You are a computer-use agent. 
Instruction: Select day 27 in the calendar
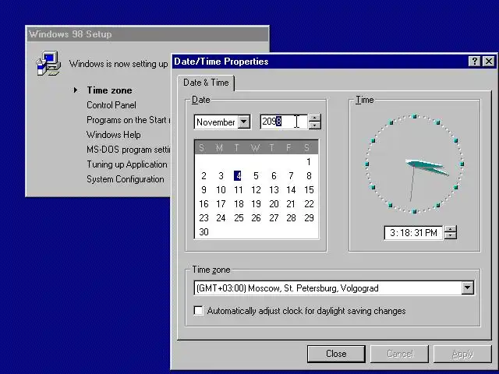274,218
